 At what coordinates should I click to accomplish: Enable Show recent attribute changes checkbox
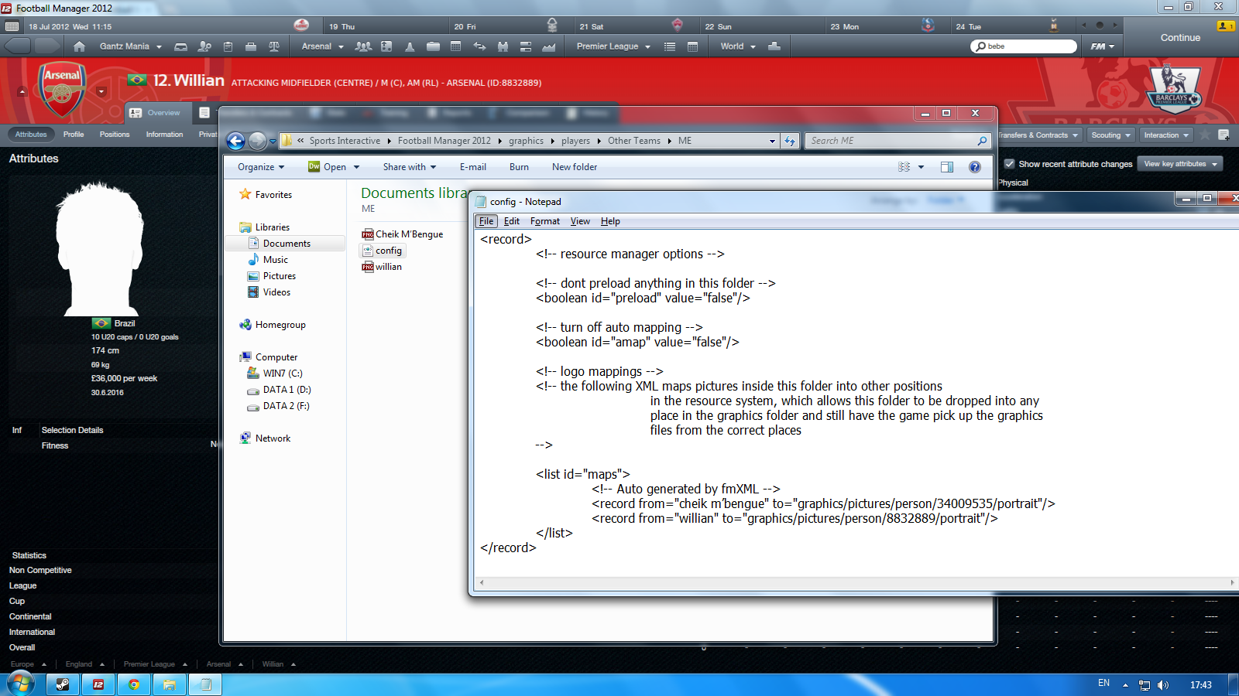(1010, 164)
